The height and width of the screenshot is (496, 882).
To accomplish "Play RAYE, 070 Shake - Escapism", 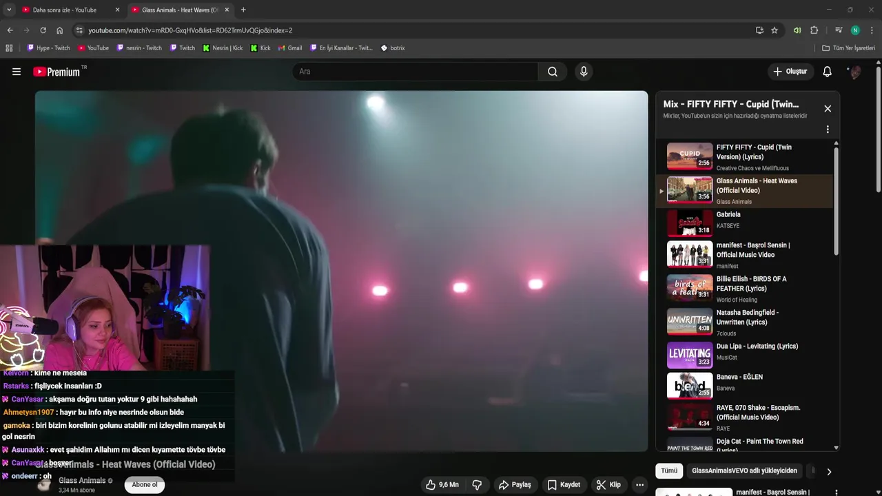I will (744, 417).
